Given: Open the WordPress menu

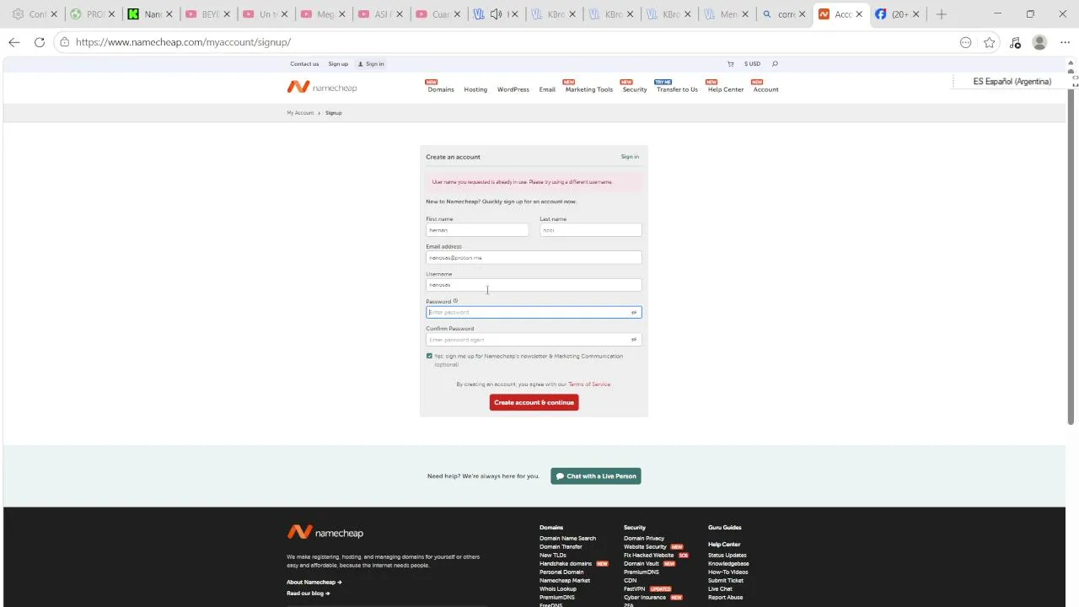Looking at the screenshot, I should (513, 89).
